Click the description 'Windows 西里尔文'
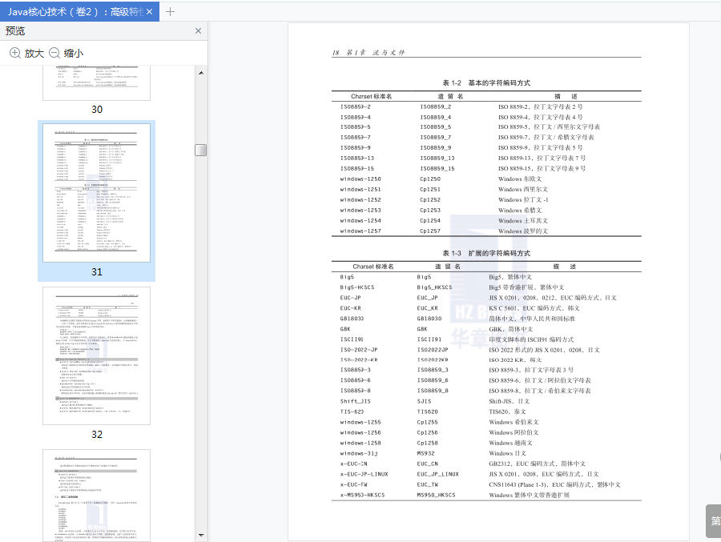Viewport: 721px width, 542px height. click(523, 190)
